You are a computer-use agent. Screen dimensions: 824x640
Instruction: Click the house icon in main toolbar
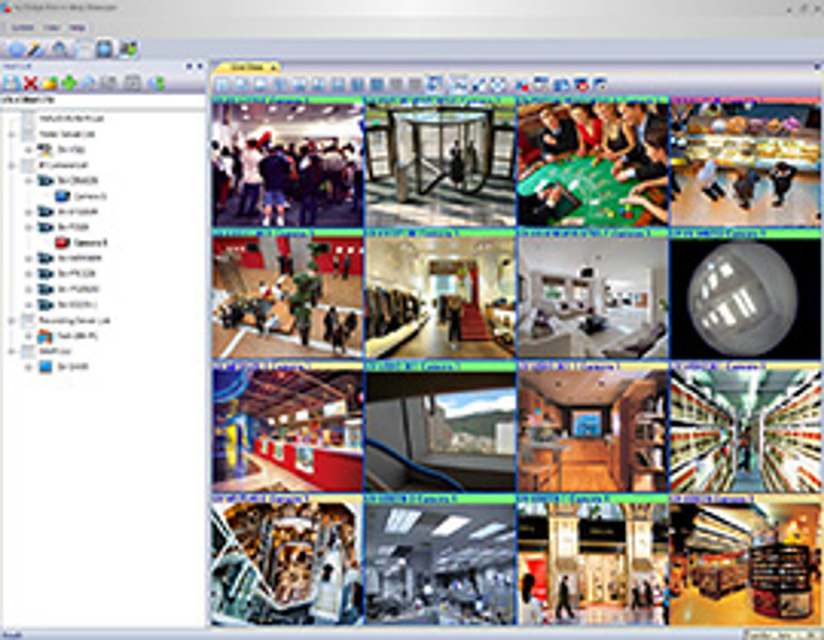point(60,49)
